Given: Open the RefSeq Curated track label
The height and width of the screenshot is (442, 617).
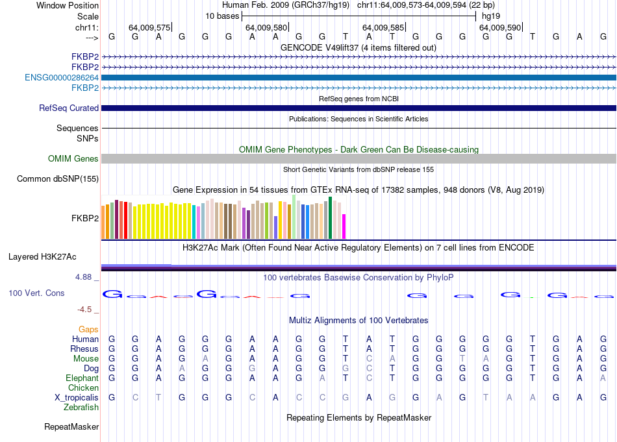Looking at the screenshot, I should [x=68, y=108].
